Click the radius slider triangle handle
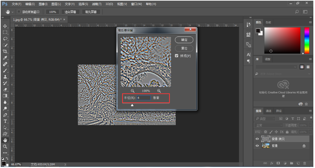Image resolution: width=315 pixels, height=168 pixels. [x=132, y=105]
